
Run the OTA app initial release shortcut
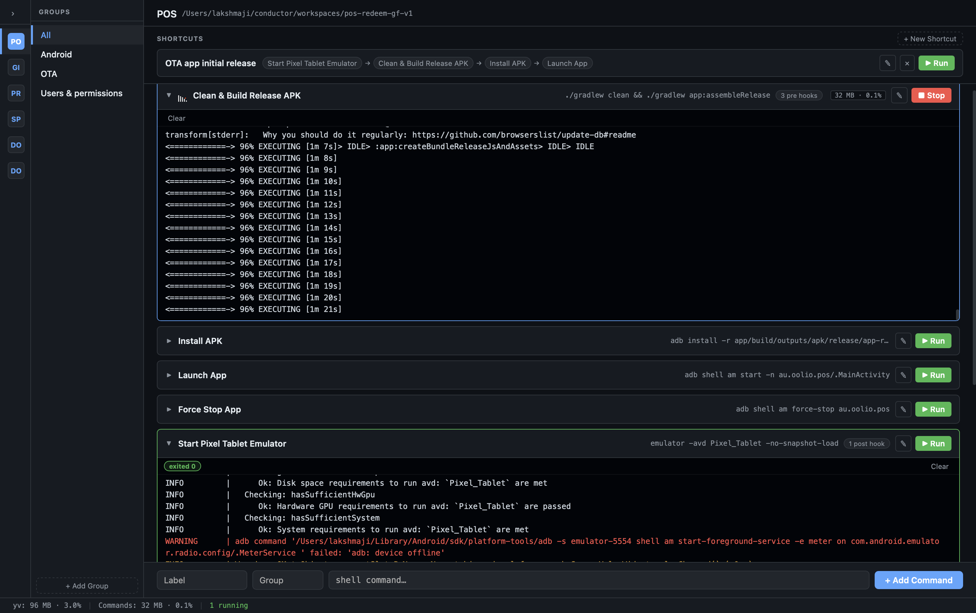936,63
